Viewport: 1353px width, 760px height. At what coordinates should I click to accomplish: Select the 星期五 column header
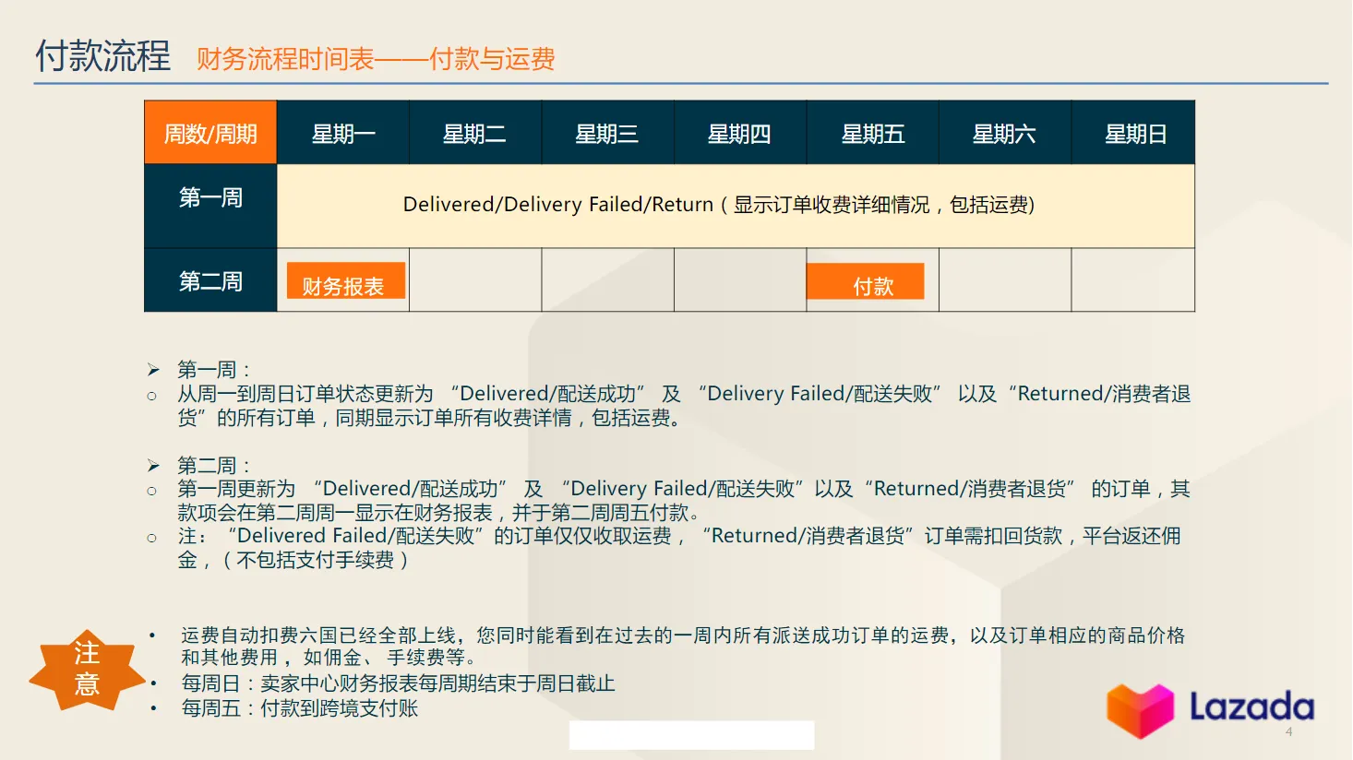[x=873, y=132]
